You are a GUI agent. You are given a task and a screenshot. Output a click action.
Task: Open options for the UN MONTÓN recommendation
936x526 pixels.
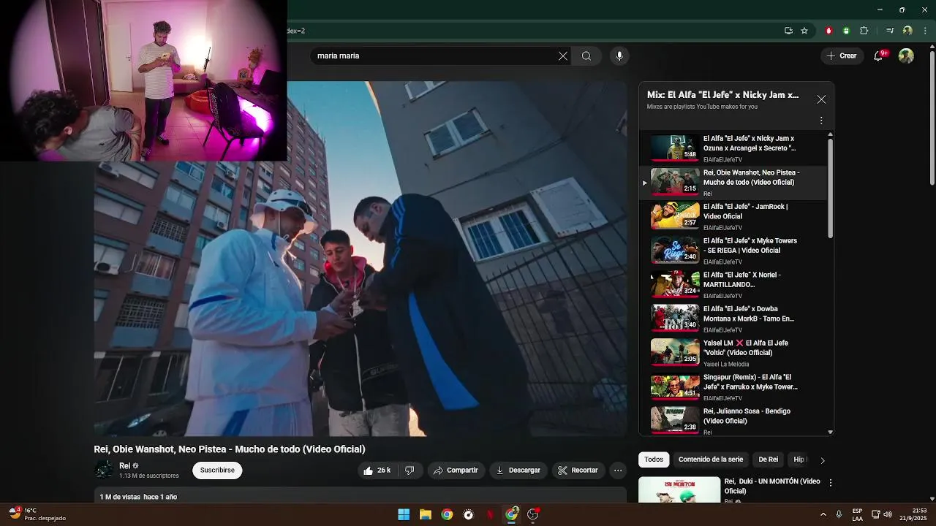tap(830, 483)
